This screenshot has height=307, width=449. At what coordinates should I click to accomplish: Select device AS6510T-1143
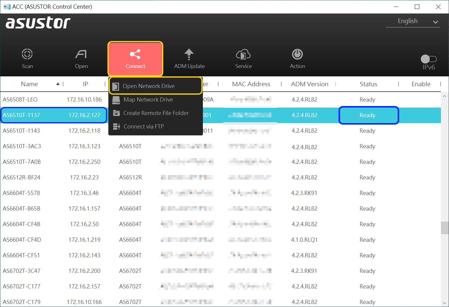click(21, 131)
